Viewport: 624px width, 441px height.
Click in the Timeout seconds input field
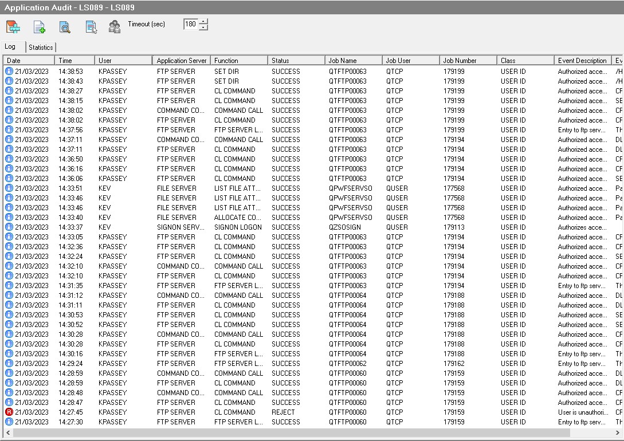tap(190, 24)
